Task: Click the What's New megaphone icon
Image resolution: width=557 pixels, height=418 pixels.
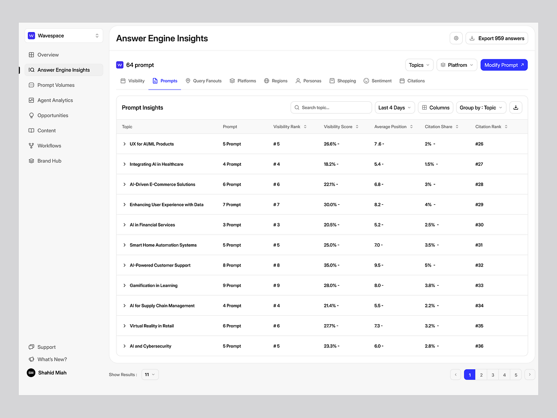Action: point(32,359)
